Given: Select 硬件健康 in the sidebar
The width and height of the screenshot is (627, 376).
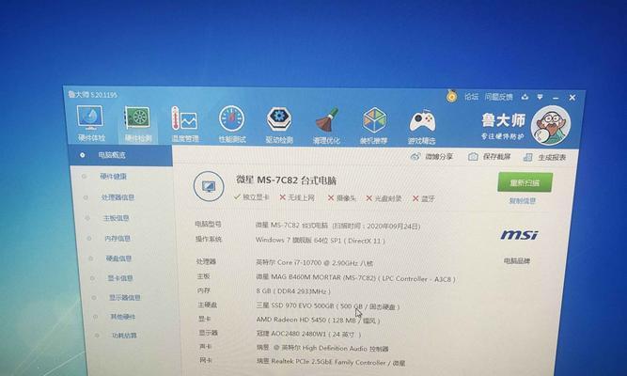Looking at the screenshot, I should (x=113, y=176).
